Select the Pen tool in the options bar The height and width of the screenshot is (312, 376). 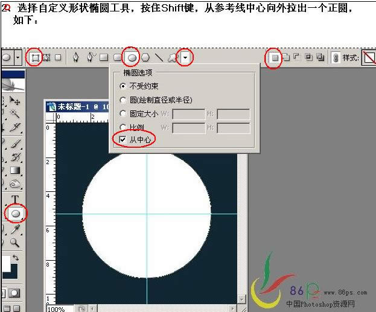click(75, 57)
